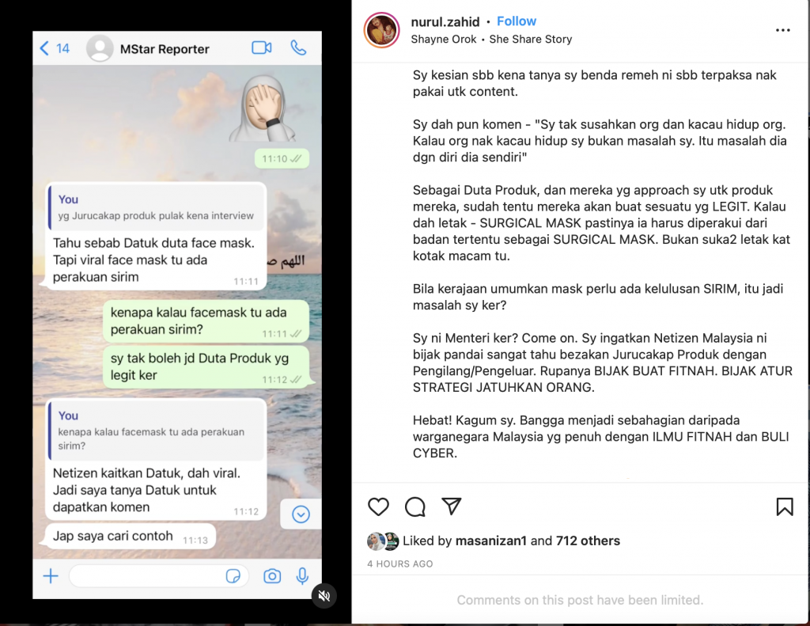Share the post via paper plane icon

[x=451, y=506]
